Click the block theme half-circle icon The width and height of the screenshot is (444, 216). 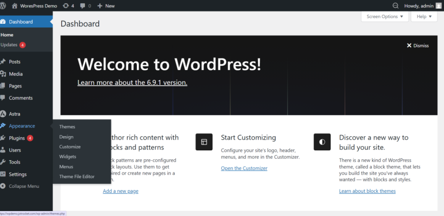point(322,142)
